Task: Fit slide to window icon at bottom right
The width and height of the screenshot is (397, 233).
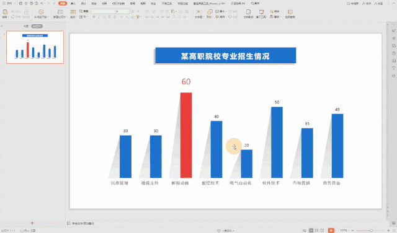Action: click(x=394, y=231)
